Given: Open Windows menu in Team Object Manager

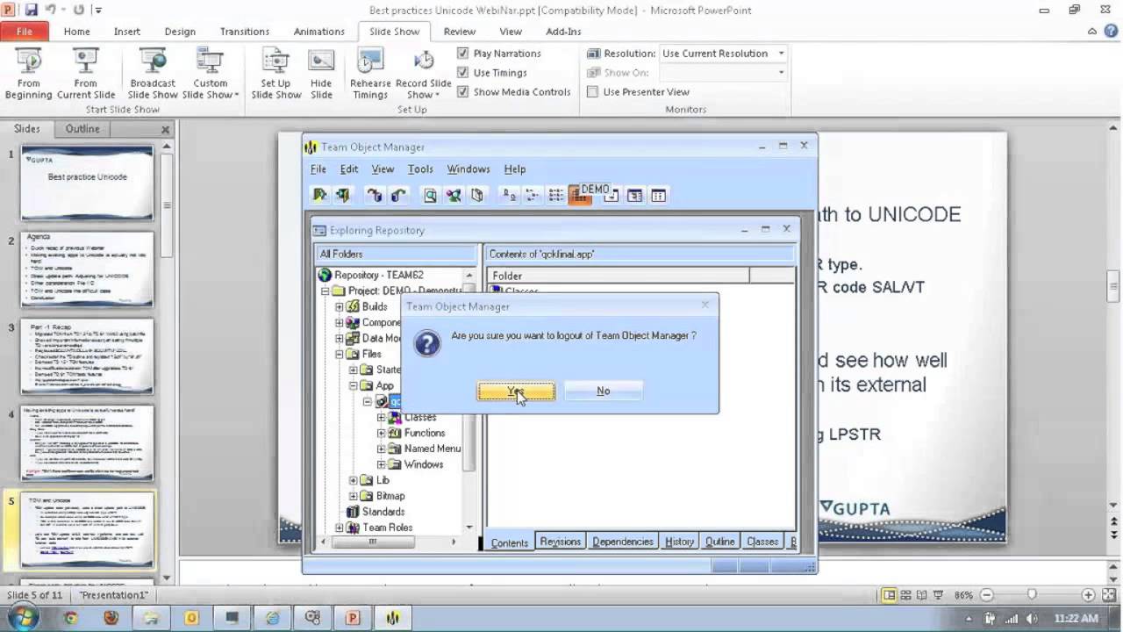Looking at the screenshot, I should pyautogui.click(x=469, y=169).
